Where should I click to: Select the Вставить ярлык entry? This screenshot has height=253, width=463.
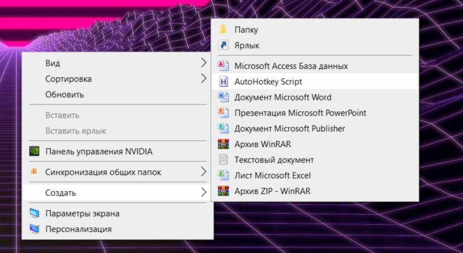tap(118, 131)
